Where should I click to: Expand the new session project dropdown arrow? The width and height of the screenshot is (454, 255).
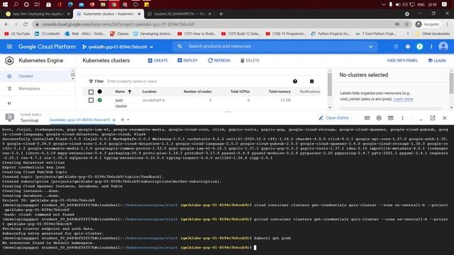click(x=128, y=120)
